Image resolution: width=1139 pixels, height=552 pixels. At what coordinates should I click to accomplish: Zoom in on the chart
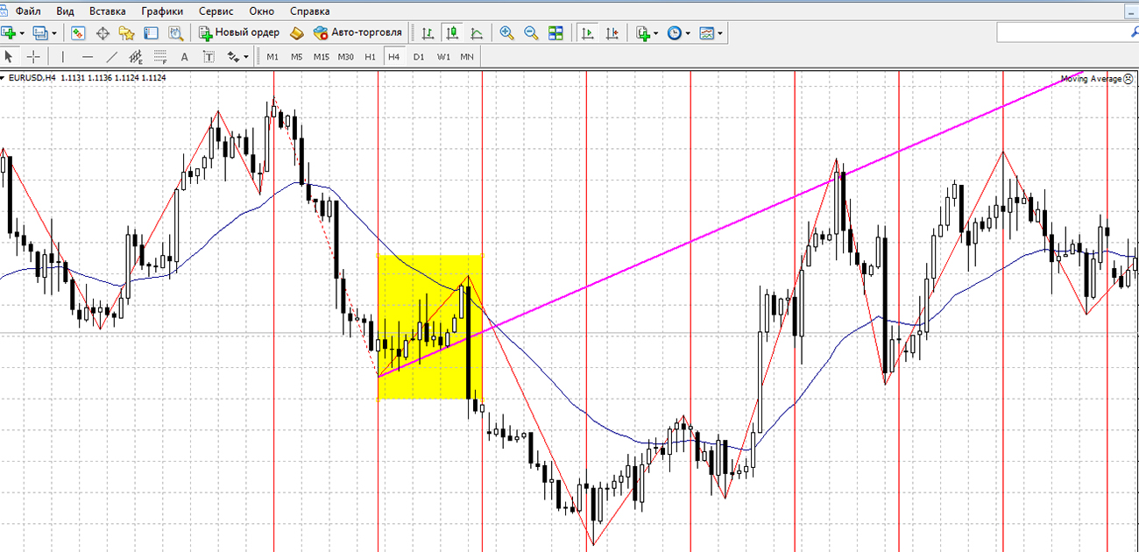[506, 33]
